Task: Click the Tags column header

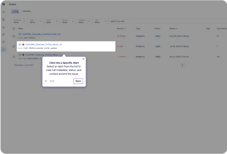Action: (208, 28)
